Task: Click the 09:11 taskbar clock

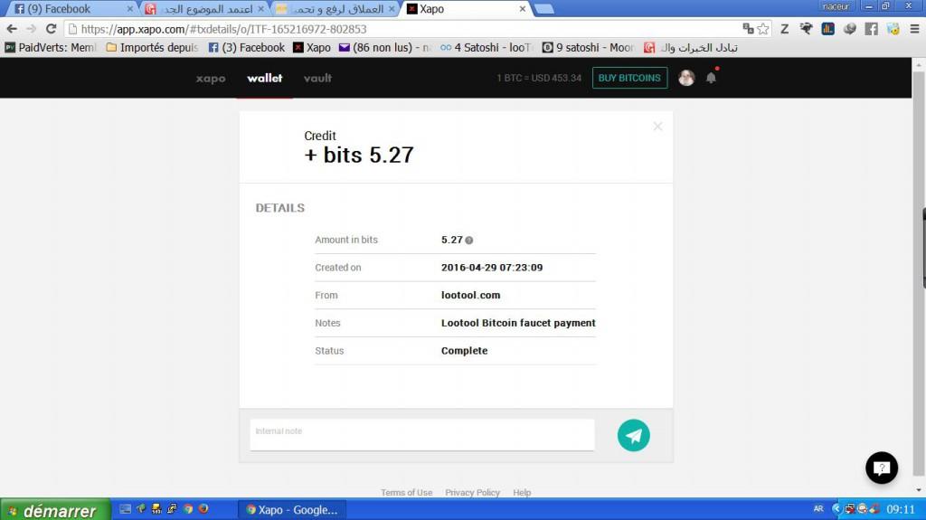Action: (x=901, y=509)
